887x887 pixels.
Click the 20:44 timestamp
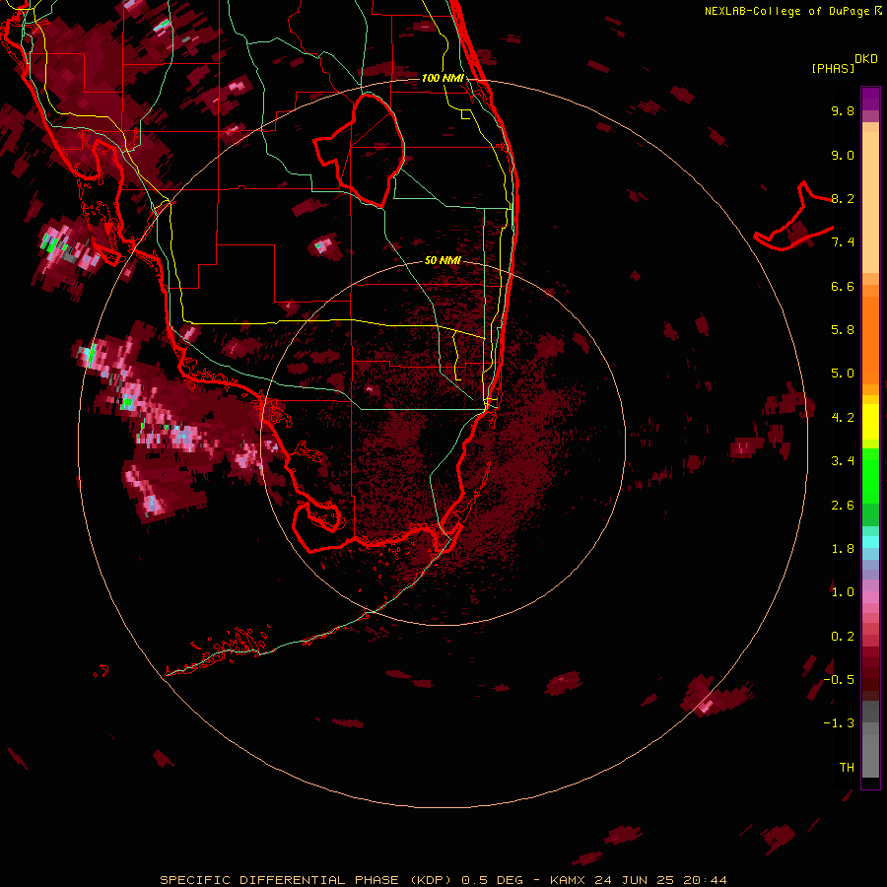(x=705, y=880)
